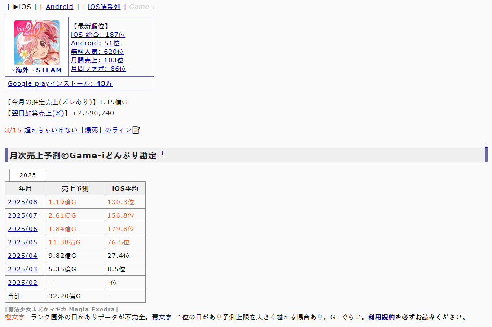The image size is (492, 327).
Task: Open Android: 51位 ranking link
Action: 95,43
